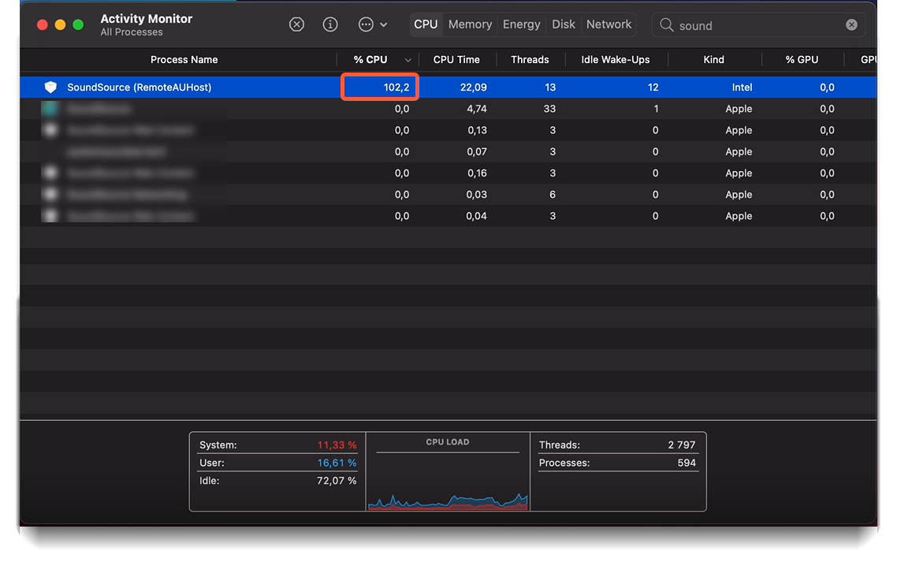This screenshot has width=897, height=566.
Task: Open the process Info (i) icon
Action: (x=330, y=24)
